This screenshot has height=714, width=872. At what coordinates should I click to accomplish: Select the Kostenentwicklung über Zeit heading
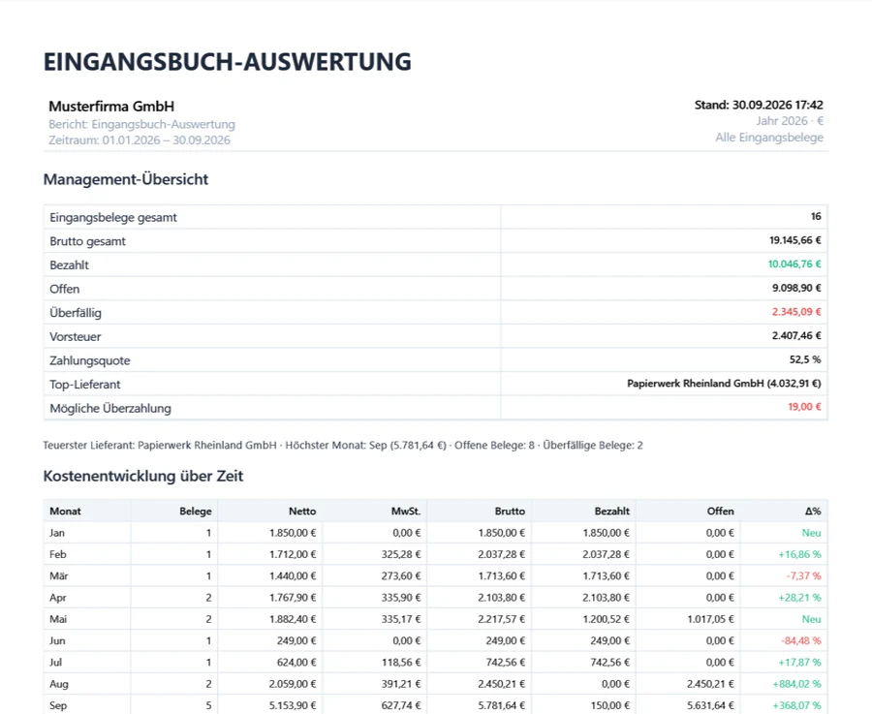[x=143, y=476]
